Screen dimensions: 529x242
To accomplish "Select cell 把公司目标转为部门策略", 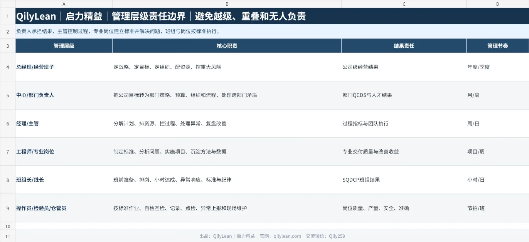I will tap(227, 95).
